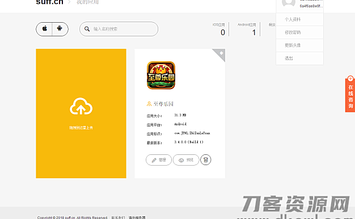Image resolution: width=355 pixels, height=219 pixels.
Task: Click the gray corner tag on app card
Action: 220,54
